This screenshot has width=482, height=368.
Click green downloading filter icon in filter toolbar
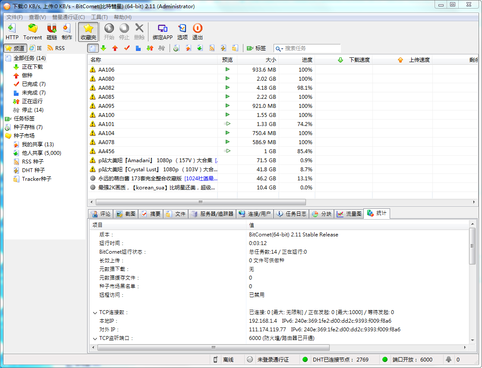point(103,48)
